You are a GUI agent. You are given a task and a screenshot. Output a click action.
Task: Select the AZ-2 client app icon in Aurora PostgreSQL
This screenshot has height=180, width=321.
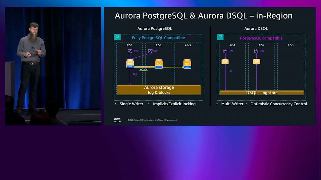point(150,51)
